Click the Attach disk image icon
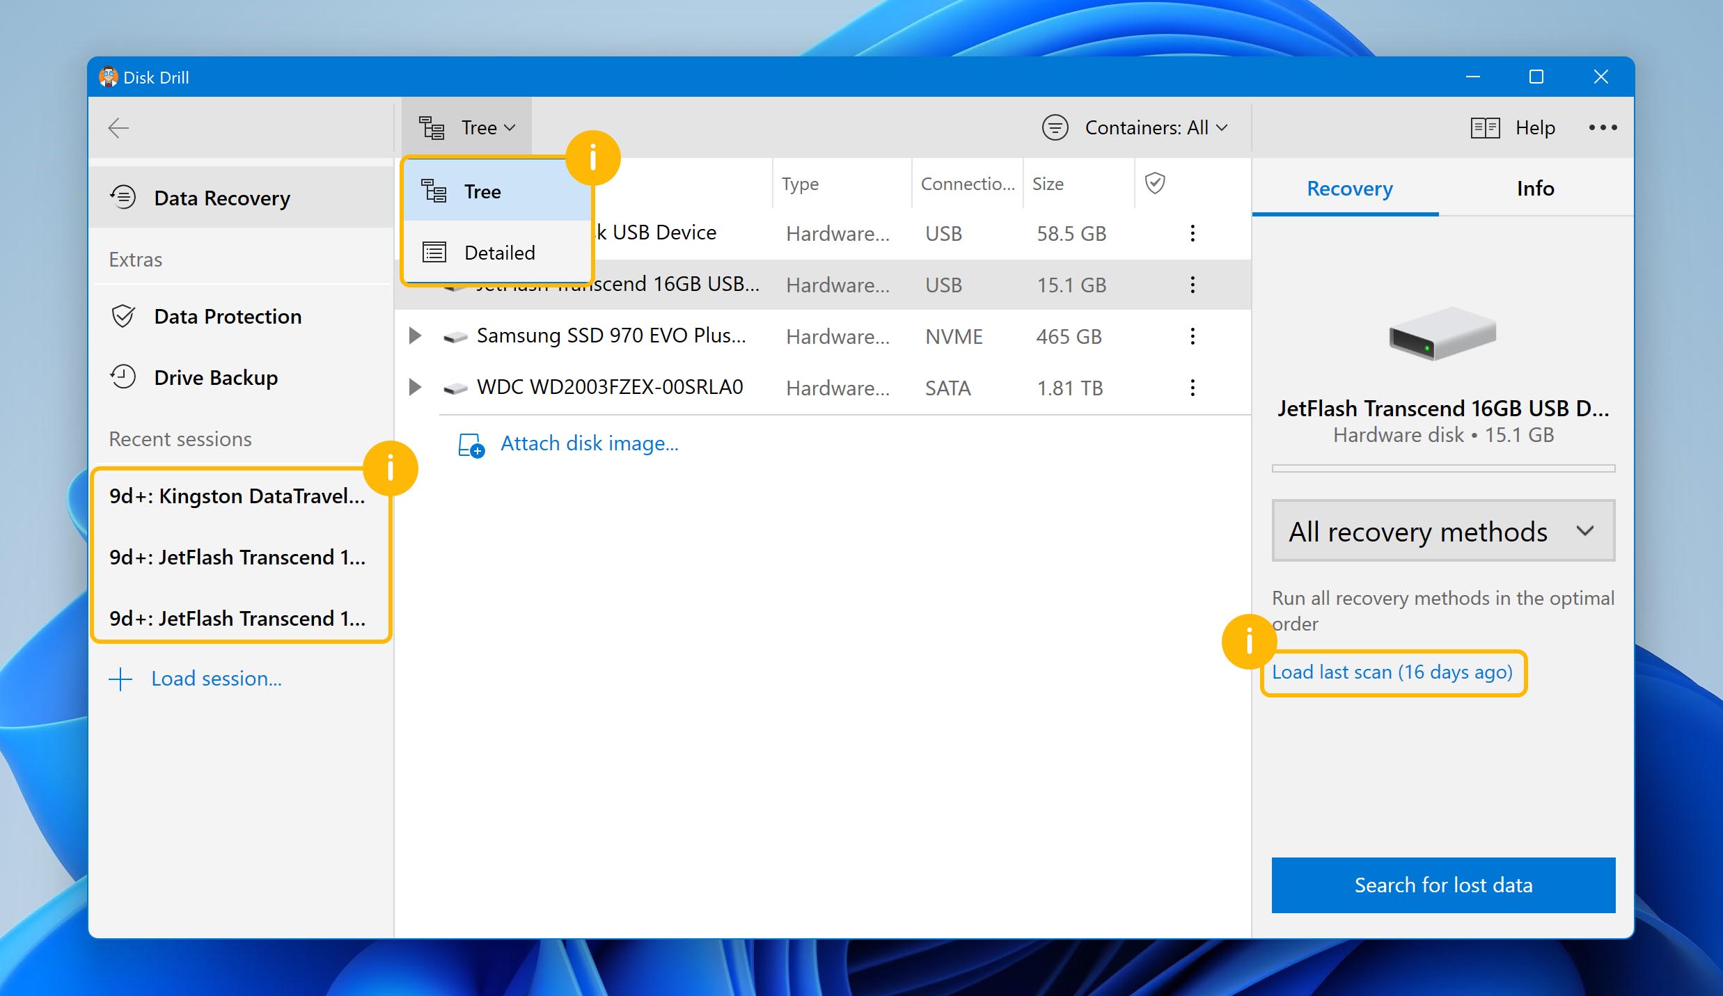Image resolution: width=1723 pixels, height=996 pixels. click(x=467, y=443)
